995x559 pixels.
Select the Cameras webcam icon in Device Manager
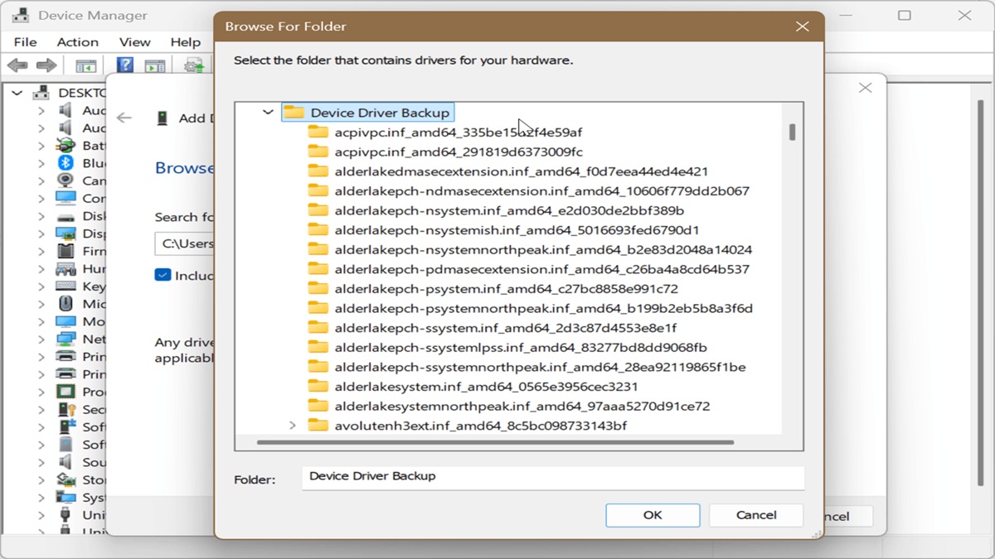[x=66, y=181]
